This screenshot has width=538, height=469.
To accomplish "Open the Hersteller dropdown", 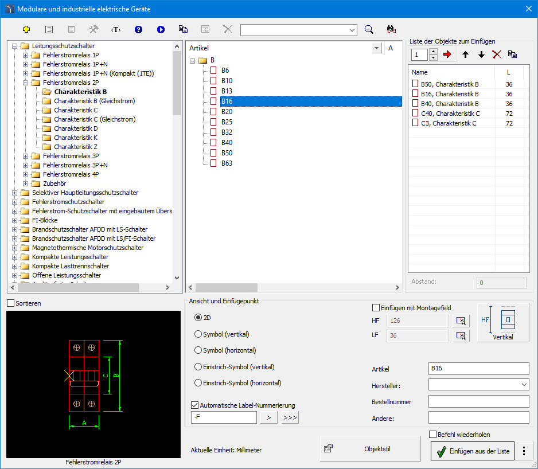I will tap(524, 384).
